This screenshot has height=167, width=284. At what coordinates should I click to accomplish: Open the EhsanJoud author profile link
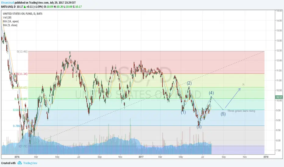(x=7, y=3)
